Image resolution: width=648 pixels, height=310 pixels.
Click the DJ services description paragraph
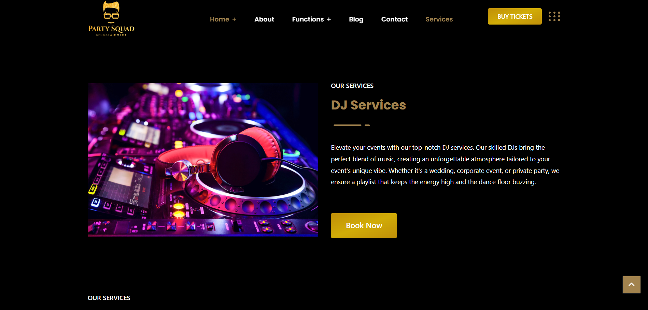(x=445, y=165)
